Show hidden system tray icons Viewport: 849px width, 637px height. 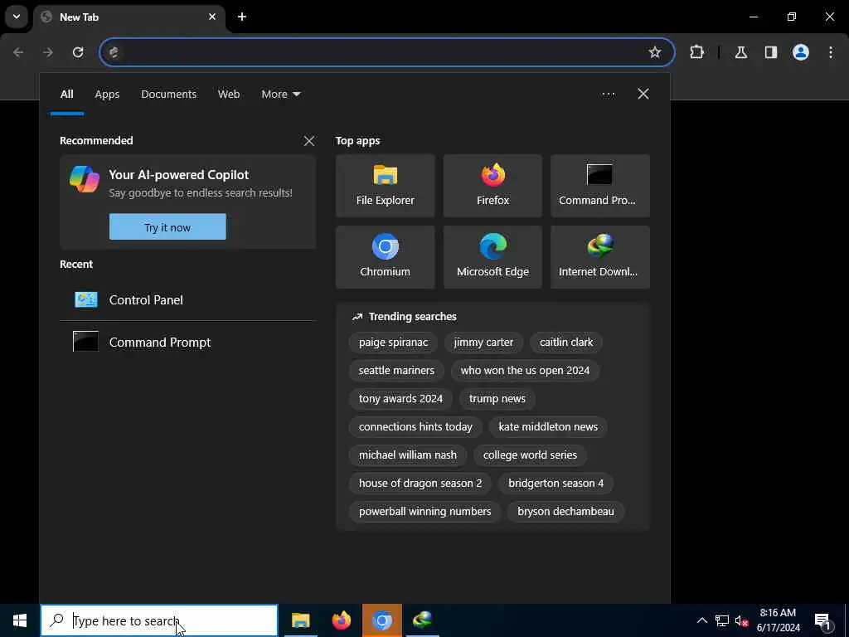point(701,620)
